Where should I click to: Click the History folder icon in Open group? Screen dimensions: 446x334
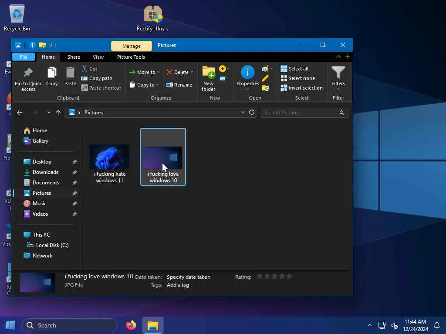click(x=265, y=88)
